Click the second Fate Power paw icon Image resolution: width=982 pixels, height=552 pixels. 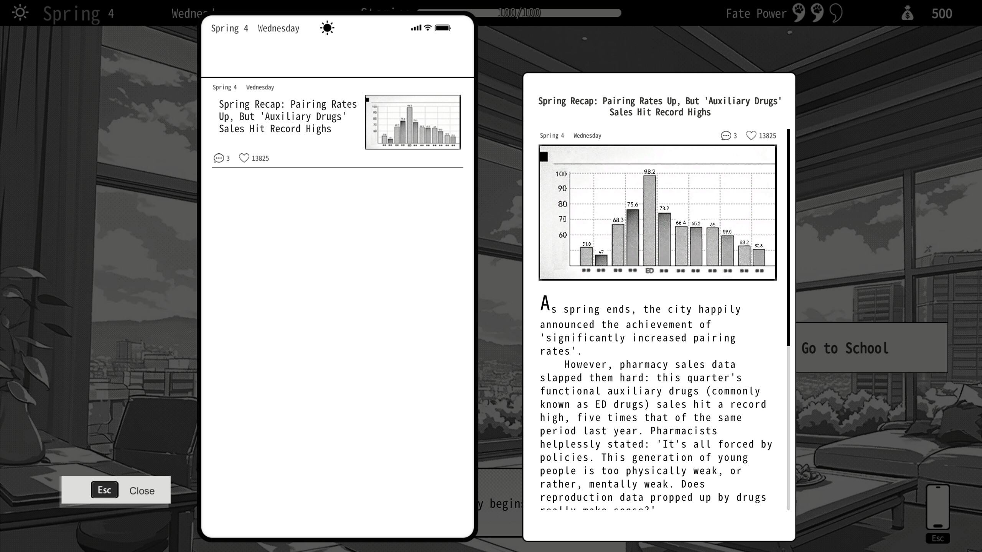[x=817, y=13]
